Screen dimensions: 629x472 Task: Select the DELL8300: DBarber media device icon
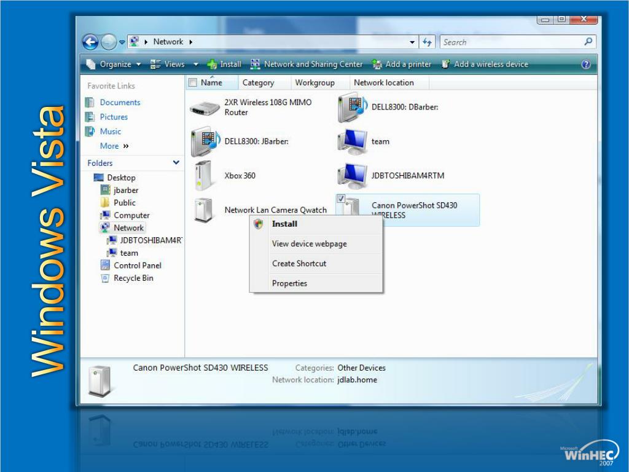352,107
